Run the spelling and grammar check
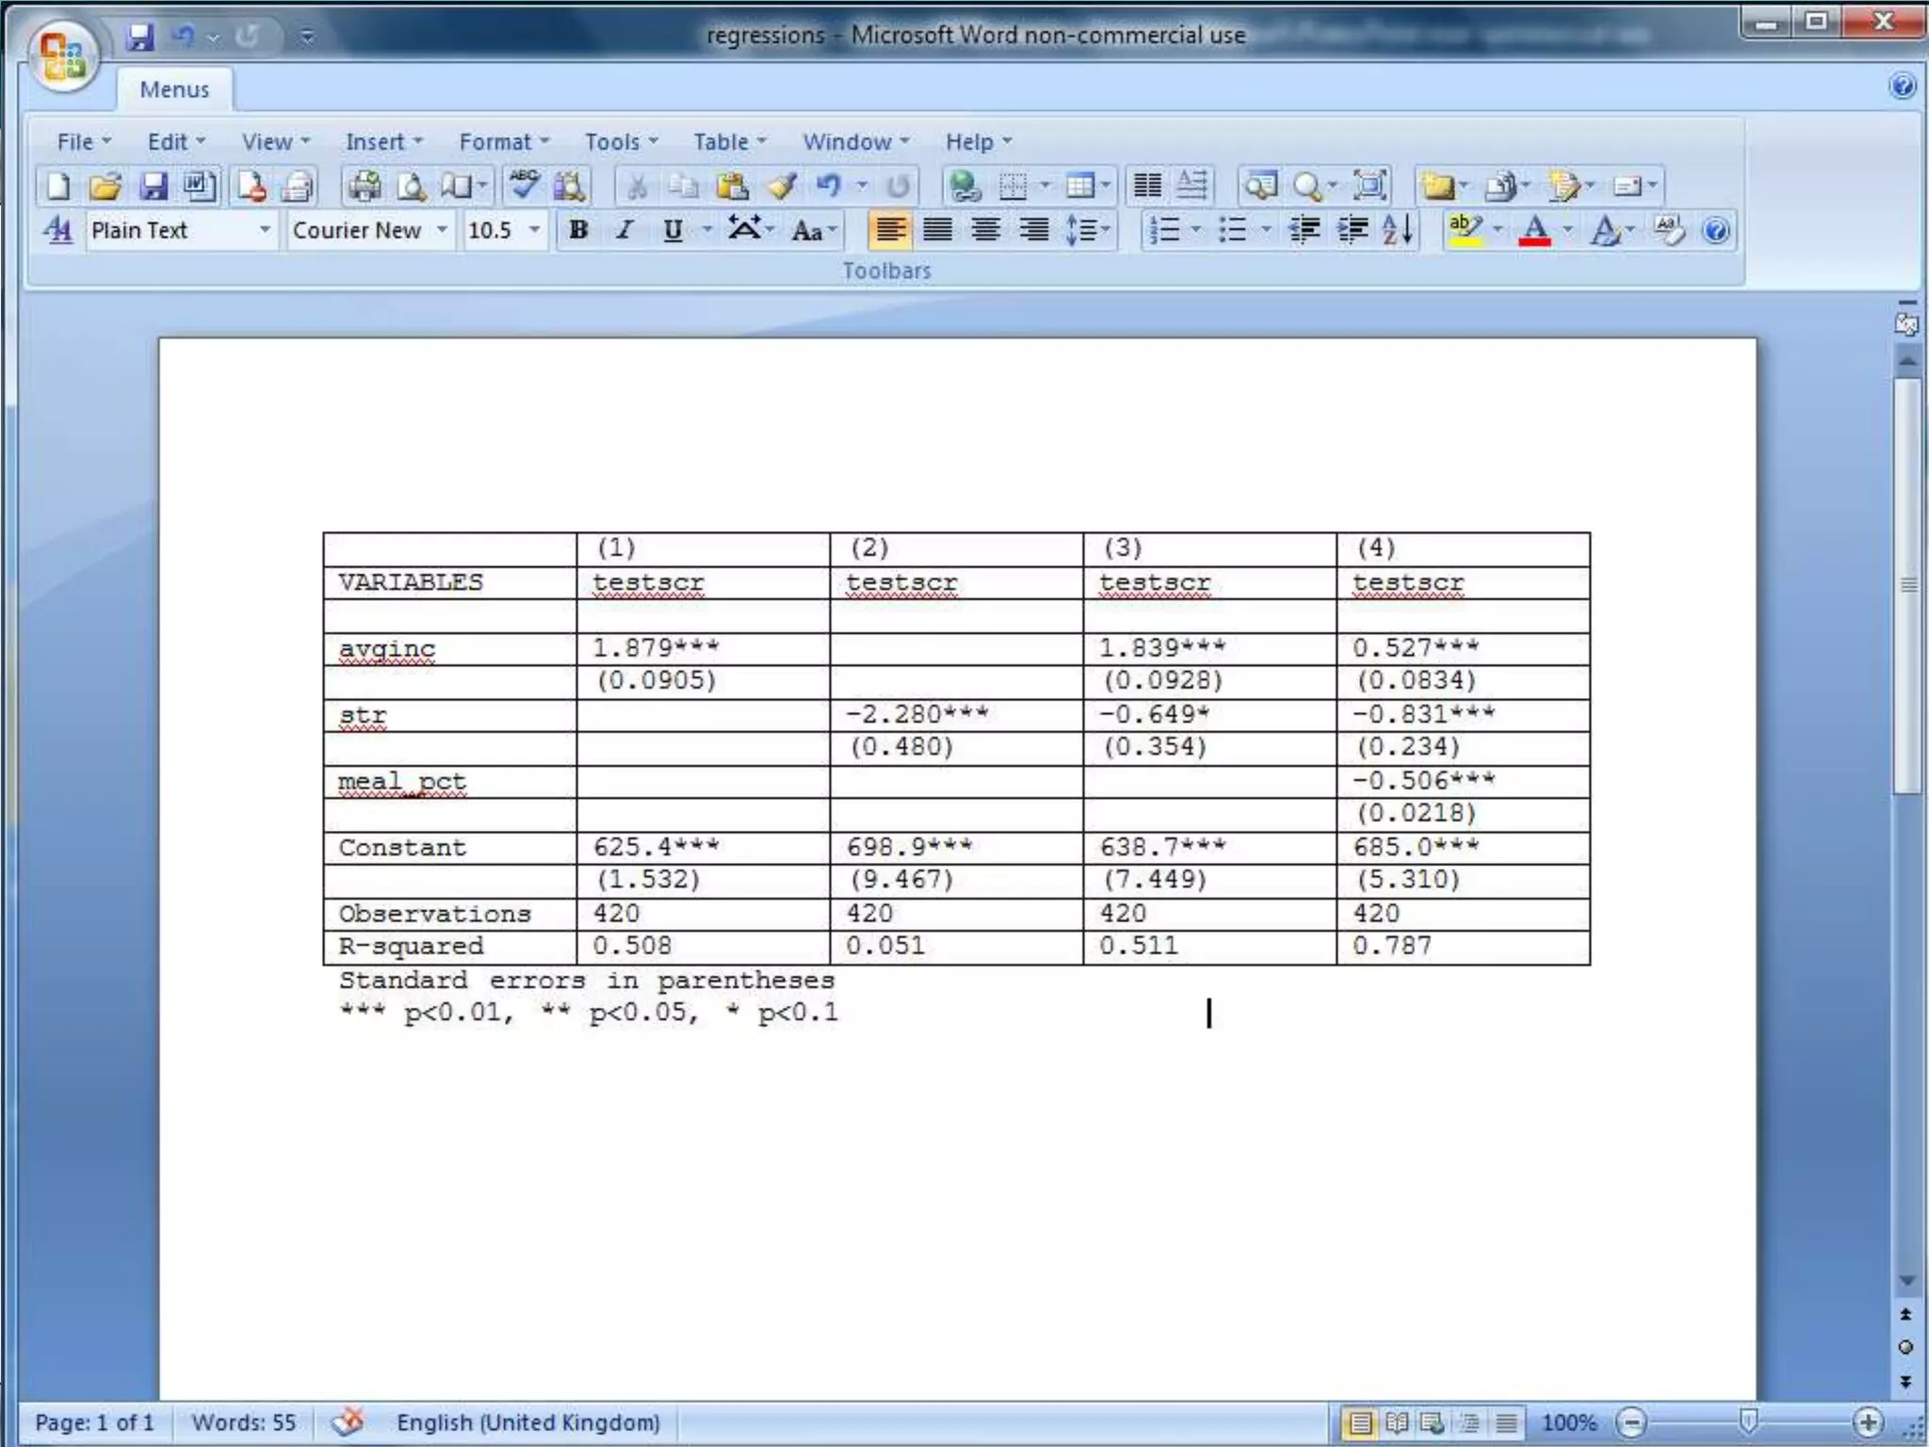Image resolution: width=1929 pixels, height=1447 pixels. click(x=524, y=185)
